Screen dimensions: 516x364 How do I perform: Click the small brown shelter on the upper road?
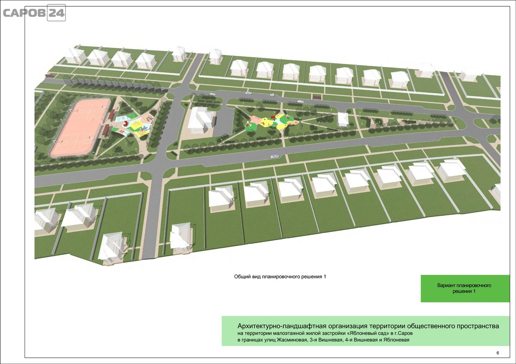(x=317, y=97)
